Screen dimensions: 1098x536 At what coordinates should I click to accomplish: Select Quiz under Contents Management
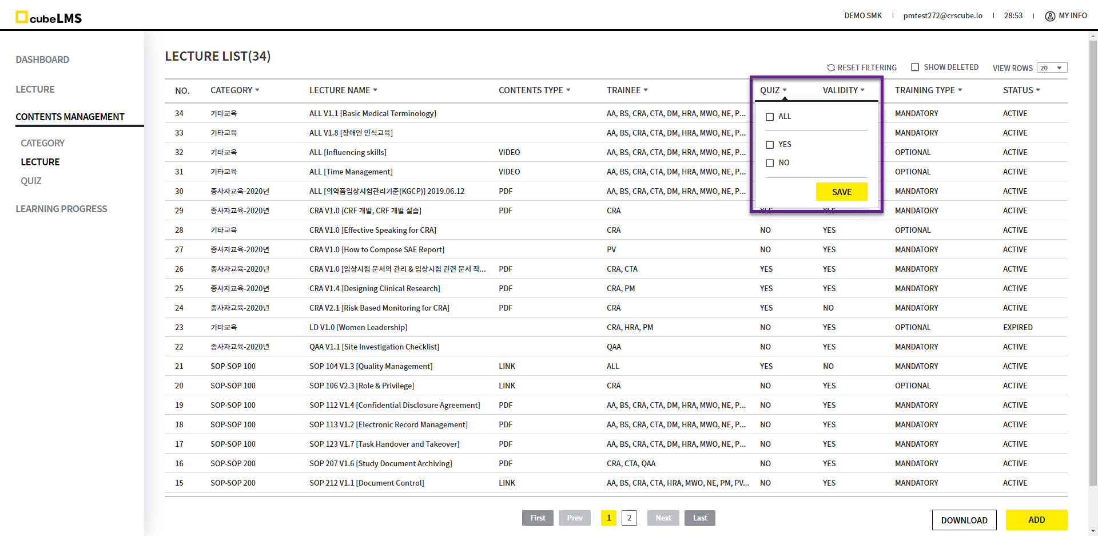point(31,181)
